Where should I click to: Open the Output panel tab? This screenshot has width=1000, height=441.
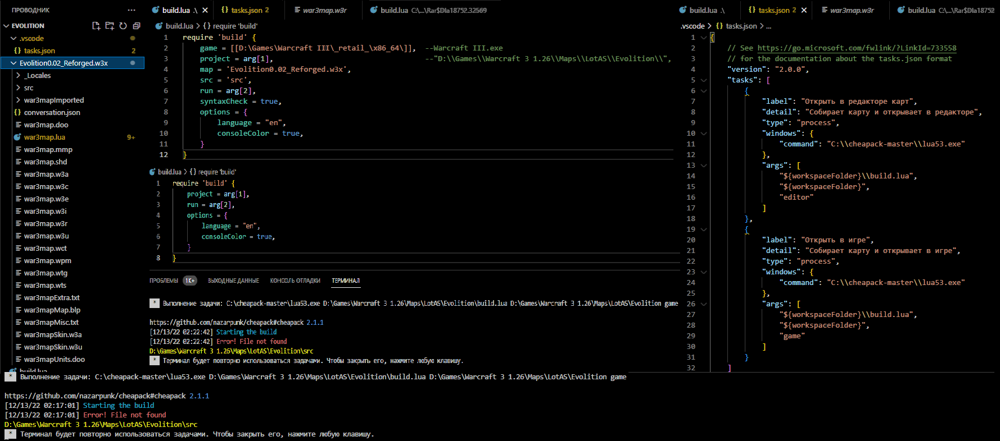(233, 281)
